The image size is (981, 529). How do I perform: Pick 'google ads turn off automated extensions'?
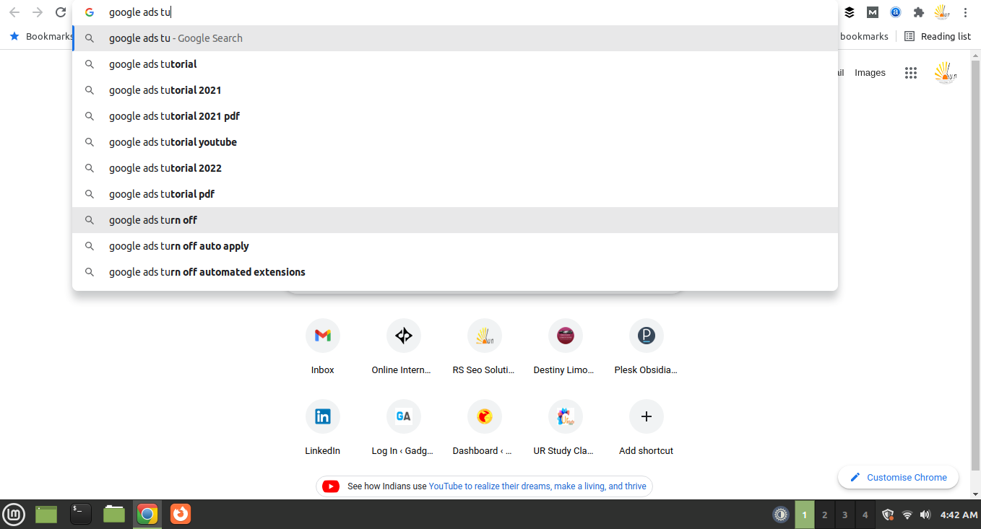pyautogui.click(x=455, y=272)
